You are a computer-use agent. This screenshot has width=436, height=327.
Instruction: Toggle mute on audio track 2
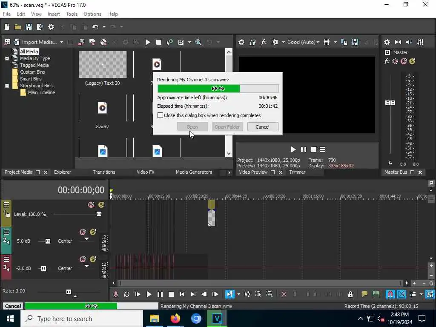(83, 232)
